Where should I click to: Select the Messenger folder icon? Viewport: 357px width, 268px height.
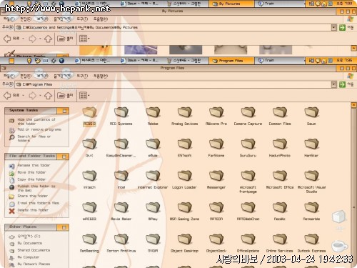coord(216,176)
